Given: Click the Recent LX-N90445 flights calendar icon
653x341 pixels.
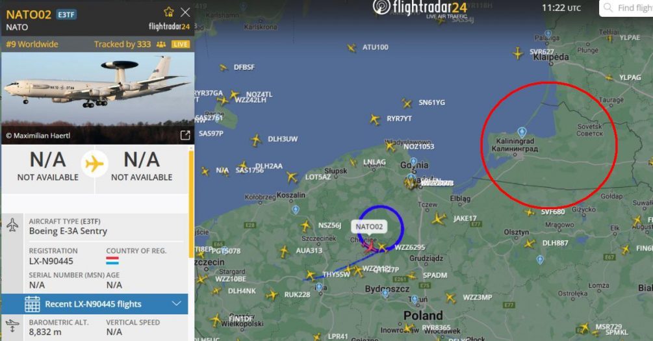Looking at the screenshot, I should (32, 304).
